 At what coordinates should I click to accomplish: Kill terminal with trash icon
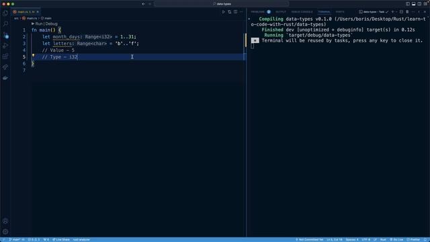pyautogui.click(x=407, y=12)
